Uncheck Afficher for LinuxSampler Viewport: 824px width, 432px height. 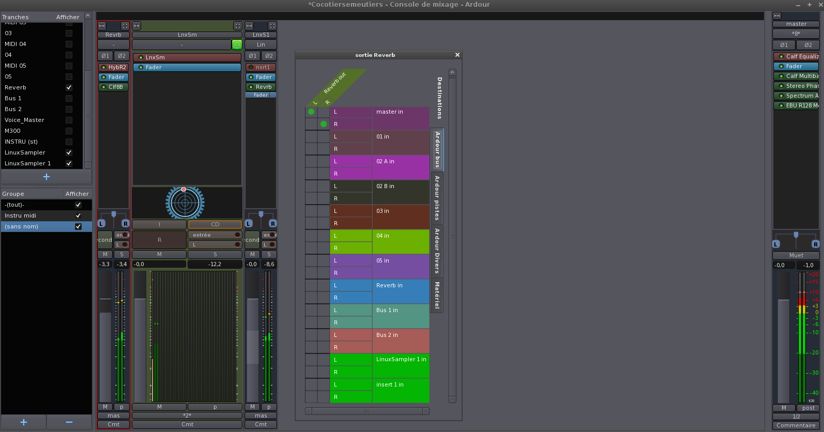tap(69, 152)
